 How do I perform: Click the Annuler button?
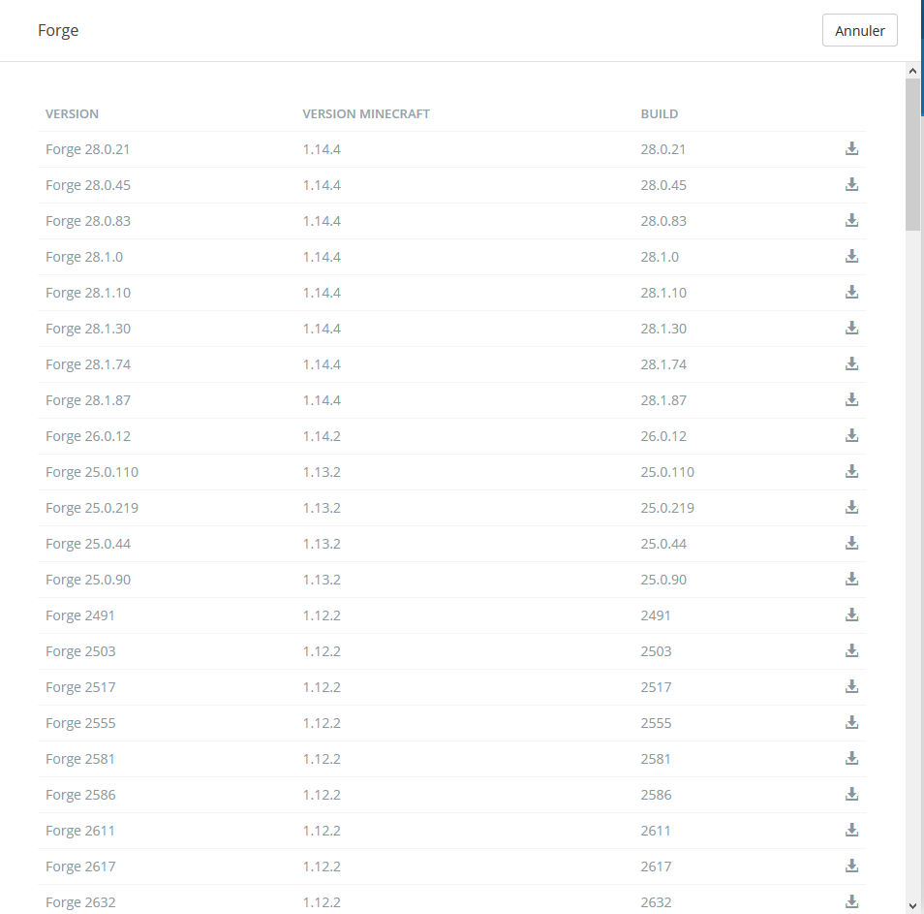click(860, 30)
